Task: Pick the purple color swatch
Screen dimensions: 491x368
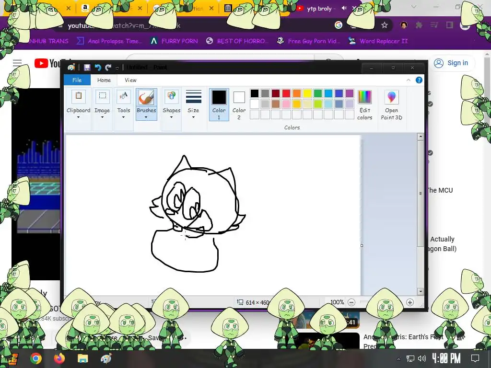Action: click(350, 93)
